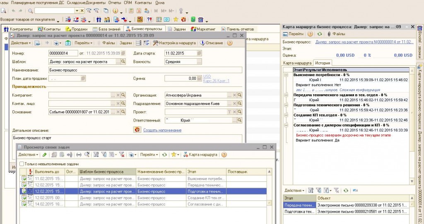Click the help icon in route map panel

[310, 34]
